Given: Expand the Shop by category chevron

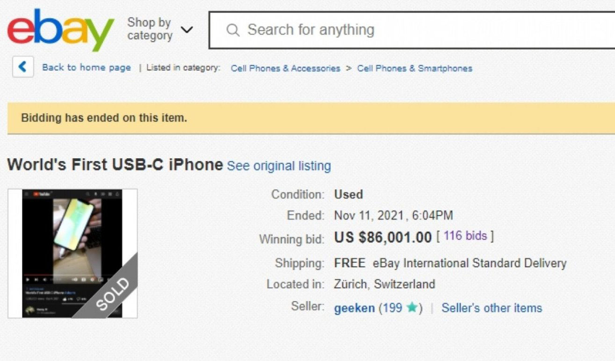Looking at the screenshot, I should (x=187, y=30).
